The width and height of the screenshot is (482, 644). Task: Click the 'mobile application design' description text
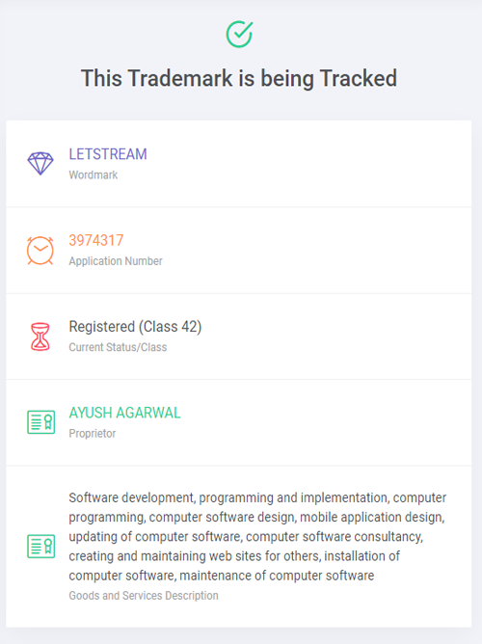click(372, 517)
